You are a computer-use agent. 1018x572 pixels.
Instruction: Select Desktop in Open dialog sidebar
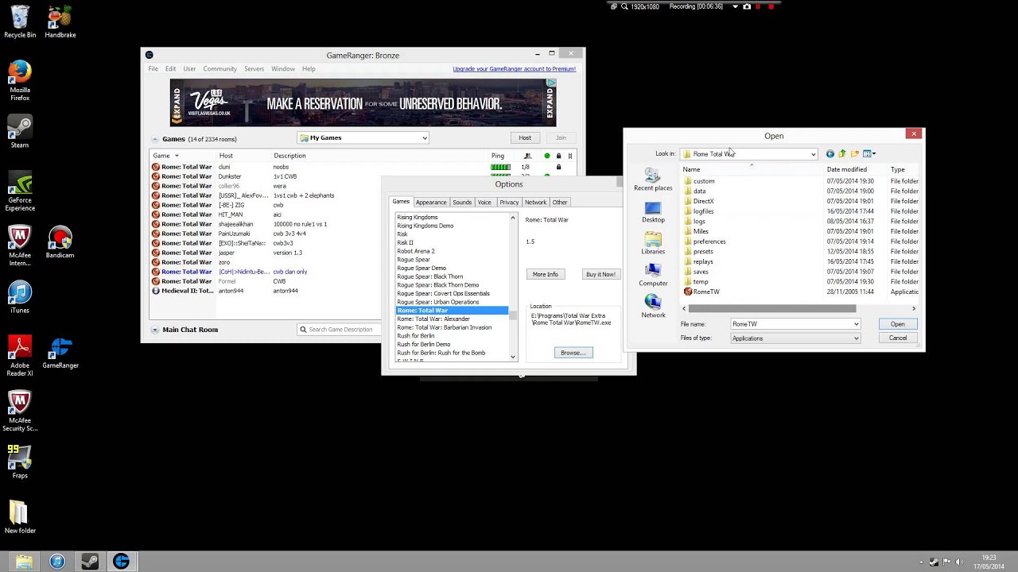click(653, 212)
